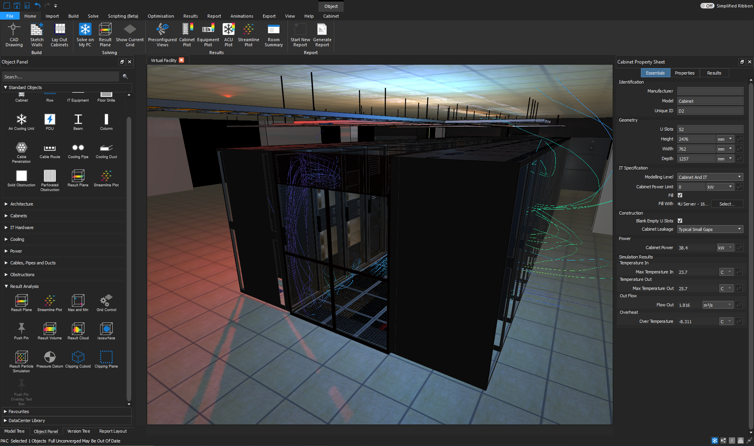This screenshot has width=754, height=446.
Task: Select the Perforated Obstruction object icon
Action: 49,176
